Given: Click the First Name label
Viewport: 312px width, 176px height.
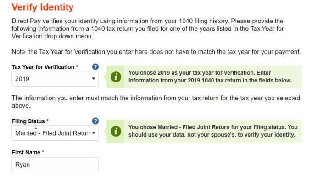Looking at the screenshot, I should (26, 153).
